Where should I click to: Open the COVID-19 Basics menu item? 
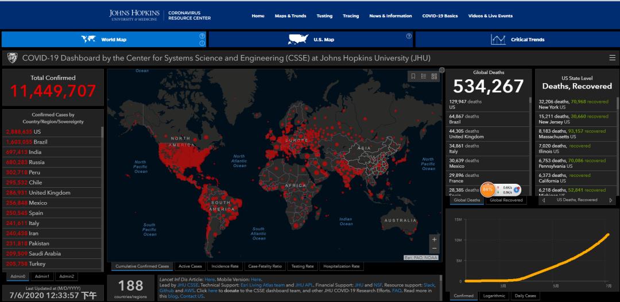[440, 16]
